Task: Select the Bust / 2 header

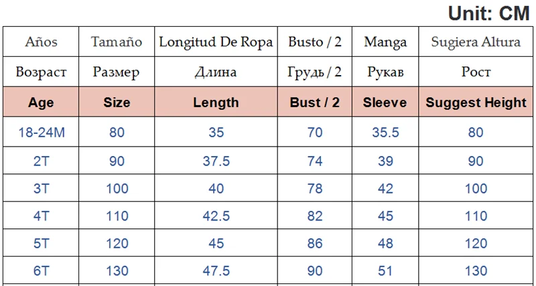Action: click(315, 102)
